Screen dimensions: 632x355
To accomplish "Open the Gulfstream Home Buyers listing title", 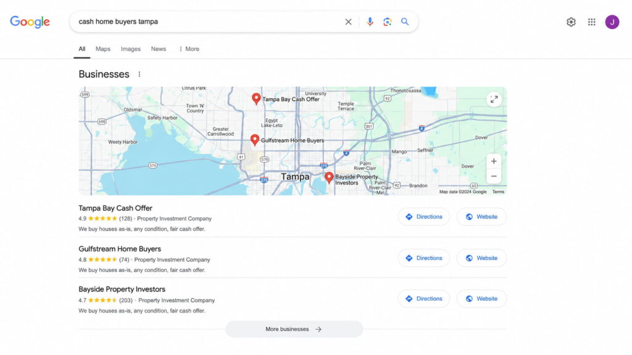I will coord(120,249).
